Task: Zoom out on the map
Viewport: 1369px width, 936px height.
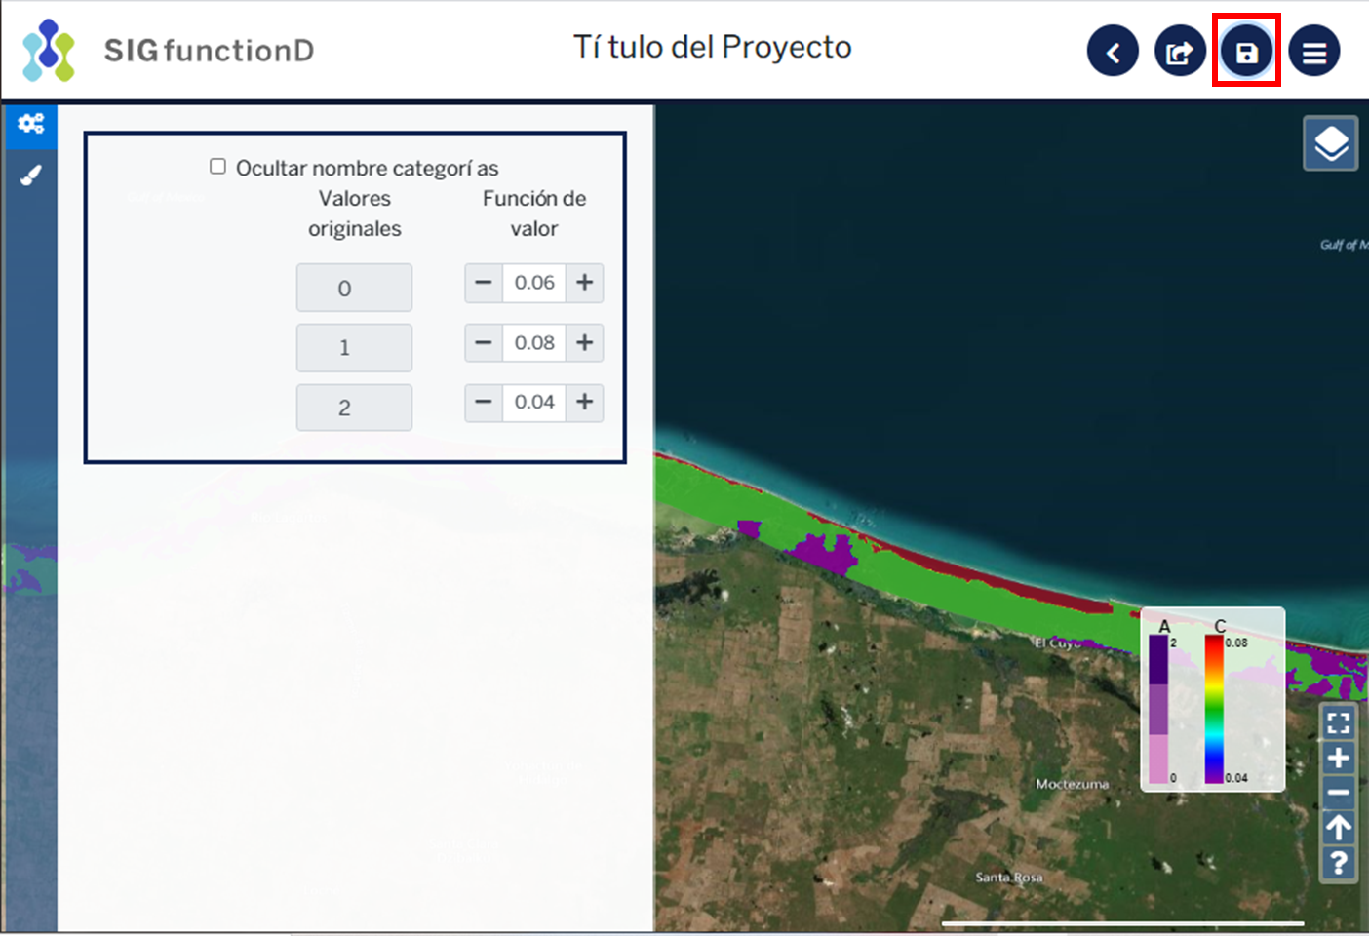Action: [x=1339, y=793]
